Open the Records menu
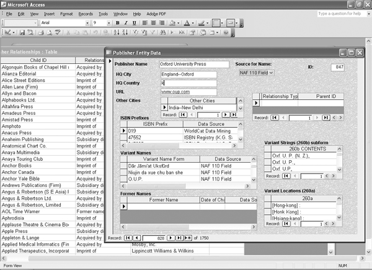Viewport: 372px width, 270px height. pyautogui.click(x=86, y=13)
